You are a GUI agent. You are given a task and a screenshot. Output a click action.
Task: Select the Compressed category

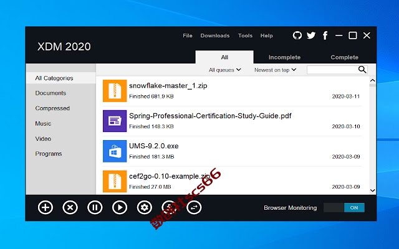[x=52, y=108]
